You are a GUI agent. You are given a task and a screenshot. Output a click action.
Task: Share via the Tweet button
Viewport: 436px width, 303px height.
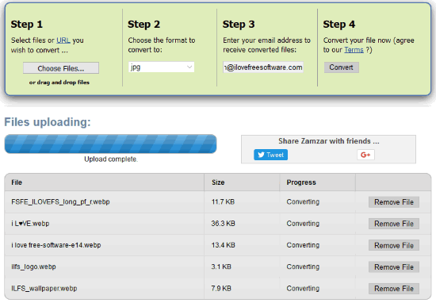270,155
